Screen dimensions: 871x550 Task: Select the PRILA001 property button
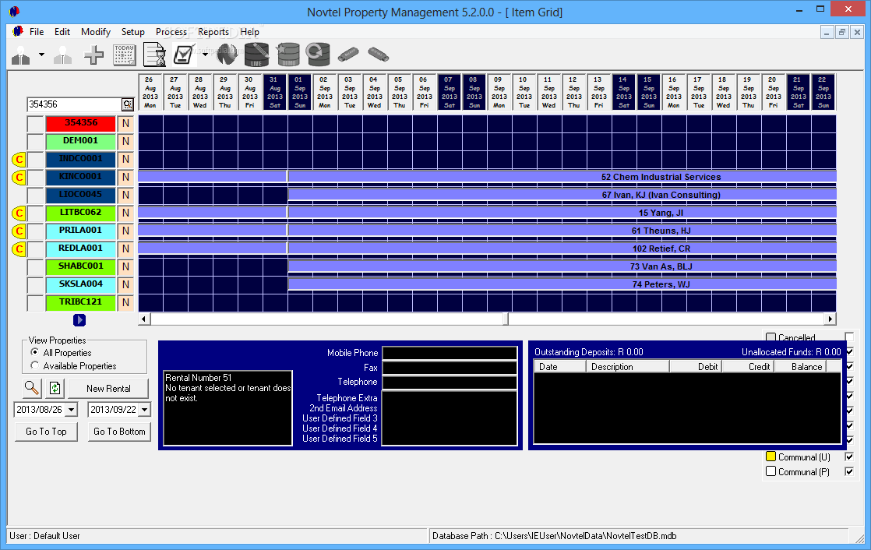80,231
